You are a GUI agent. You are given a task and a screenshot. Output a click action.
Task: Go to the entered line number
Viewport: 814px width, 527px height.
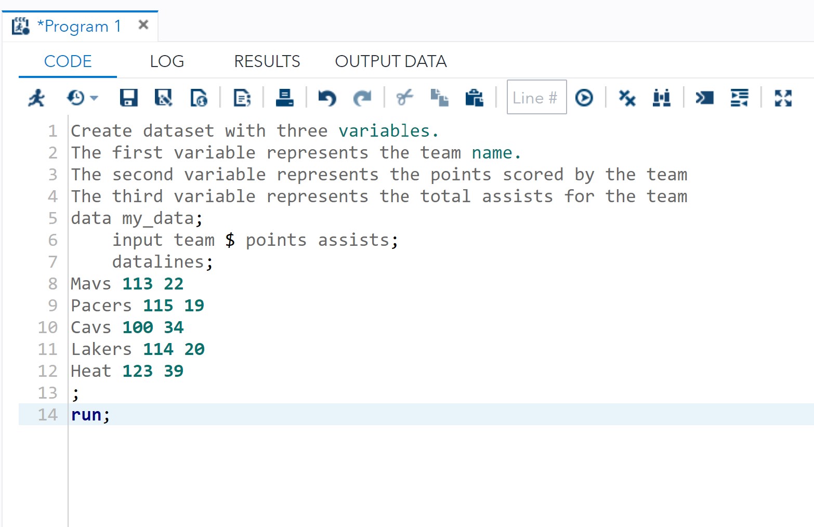[x=584, y=97]
